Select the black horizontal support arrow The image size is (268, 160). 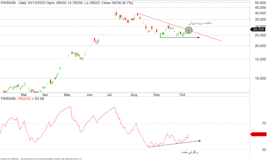coord(180,38)
